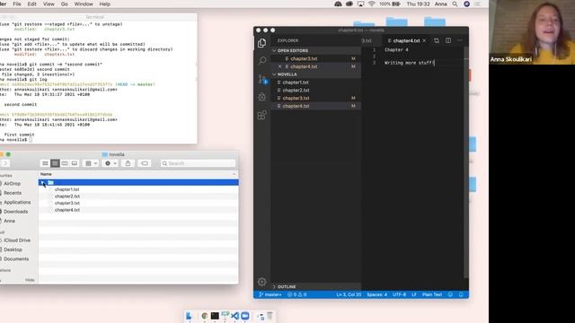575x323 pixels.
Task: Click Ln 3, Col 20 in status bar
Action: 349,294
